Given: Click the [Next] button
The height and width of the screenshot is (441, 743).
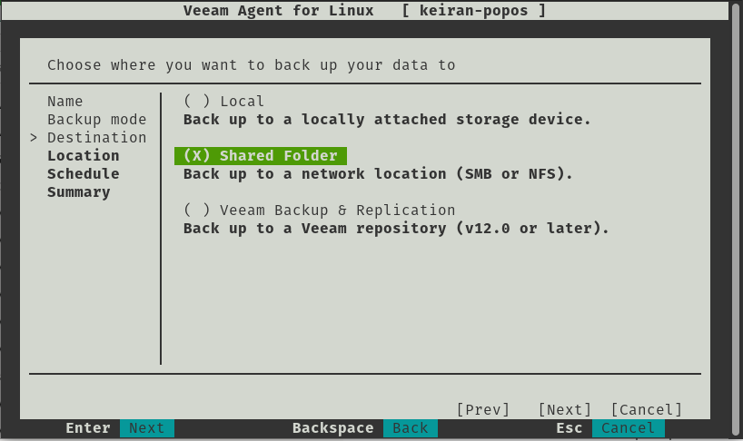Looking at the screenshot, I should click(565, 409).
